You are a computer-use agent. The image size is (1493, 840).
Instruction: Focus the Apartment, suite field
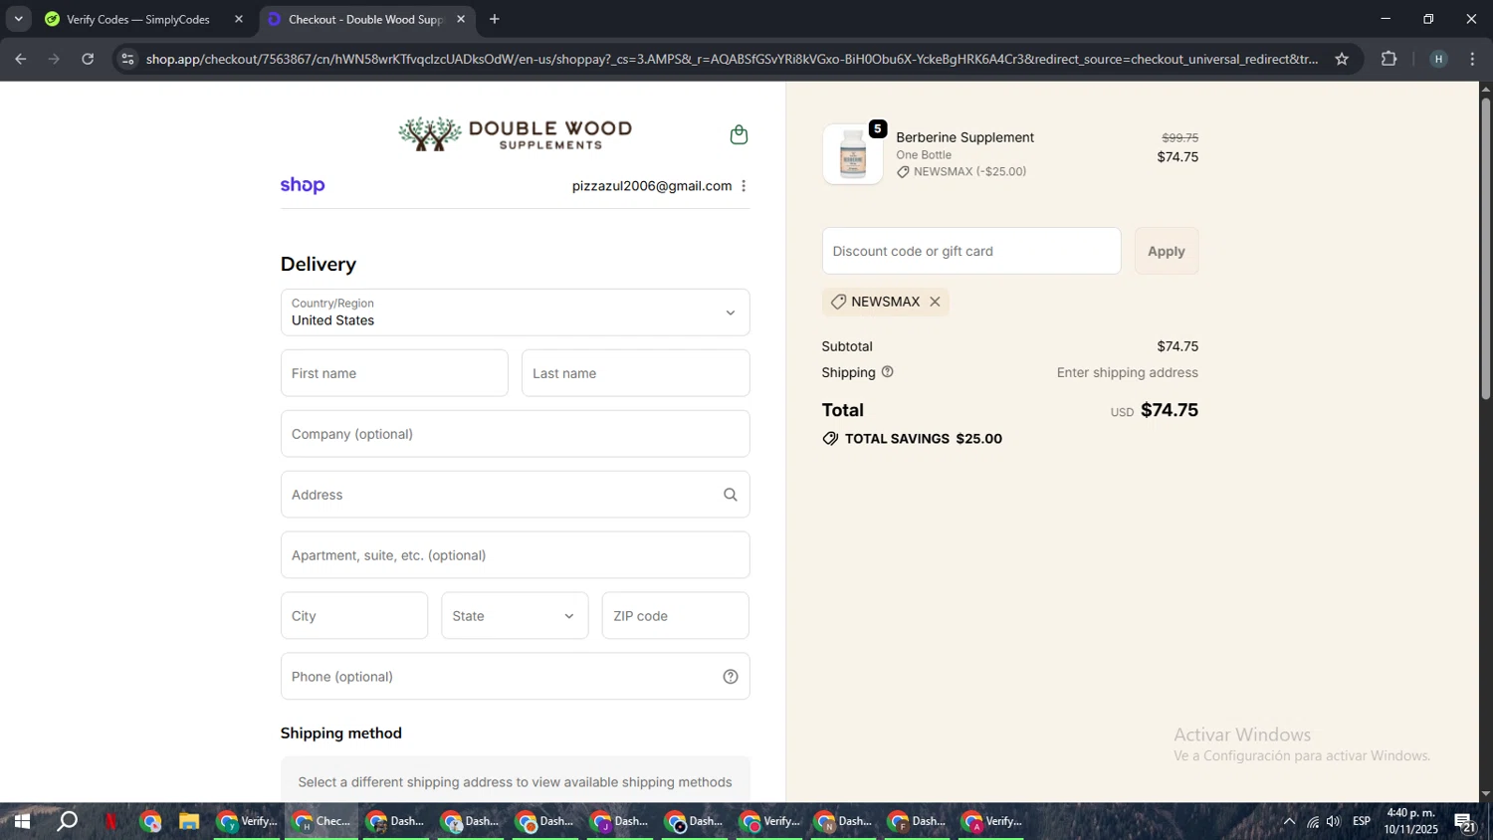[x=515, y=555]
